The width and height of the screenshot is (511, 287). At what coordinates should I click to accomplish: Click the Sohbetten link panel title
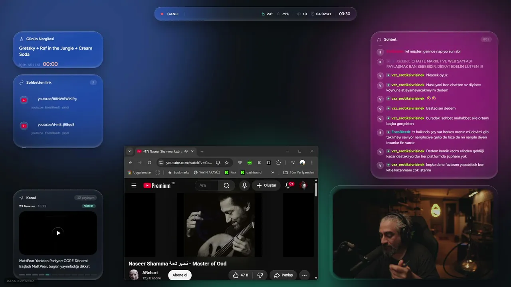click(x=39, y=83)
